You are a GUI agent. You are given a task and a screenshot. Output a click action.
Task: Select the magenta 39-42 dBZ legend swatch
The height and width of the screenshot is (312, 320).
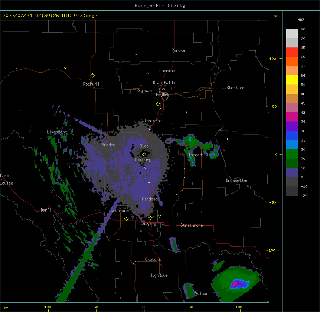pyautogui.click(x=292, y=117)
